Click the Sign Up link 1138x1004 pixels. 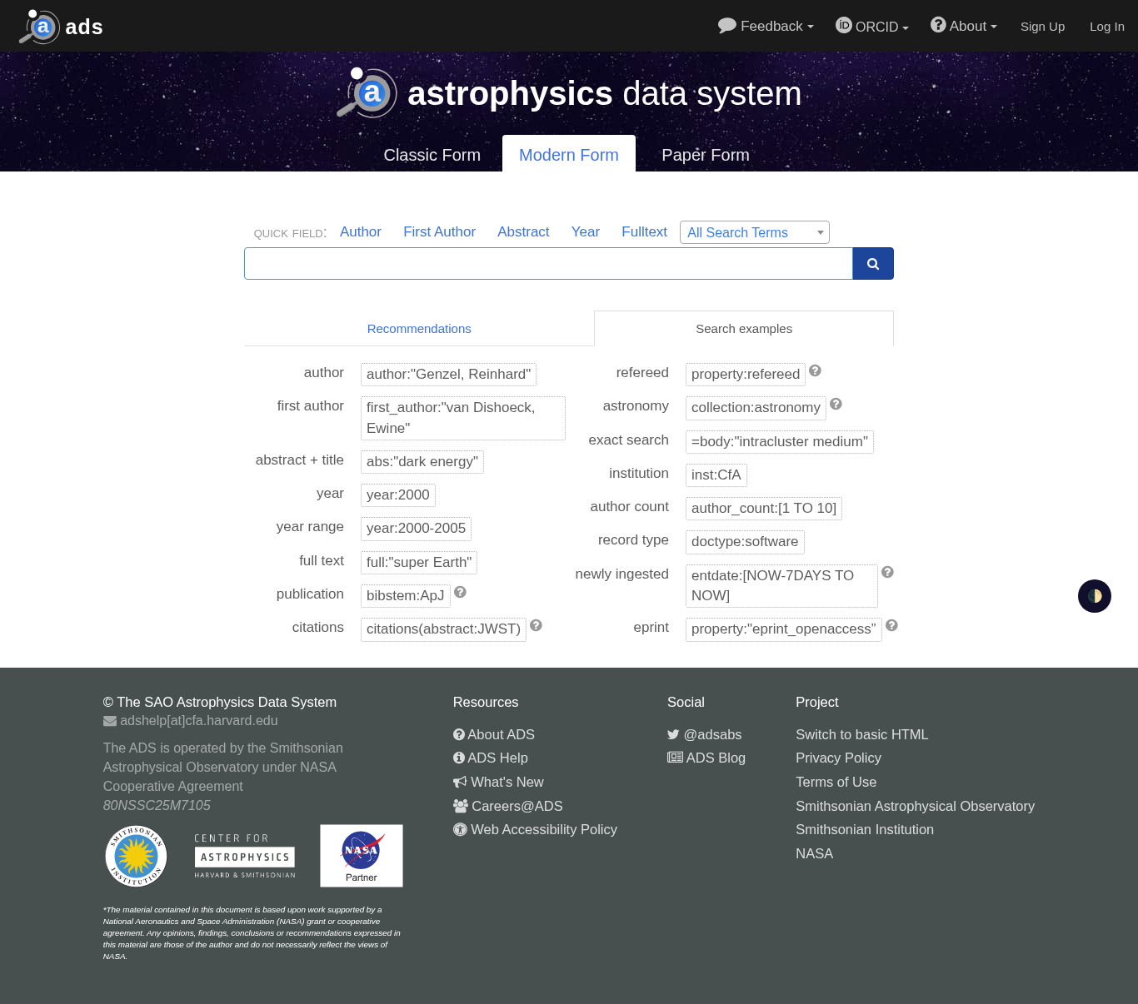[x=1042, y=27]
